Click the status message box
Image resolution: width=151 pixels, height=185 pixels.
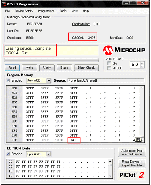pyautogui.click(x=52, y=51)
